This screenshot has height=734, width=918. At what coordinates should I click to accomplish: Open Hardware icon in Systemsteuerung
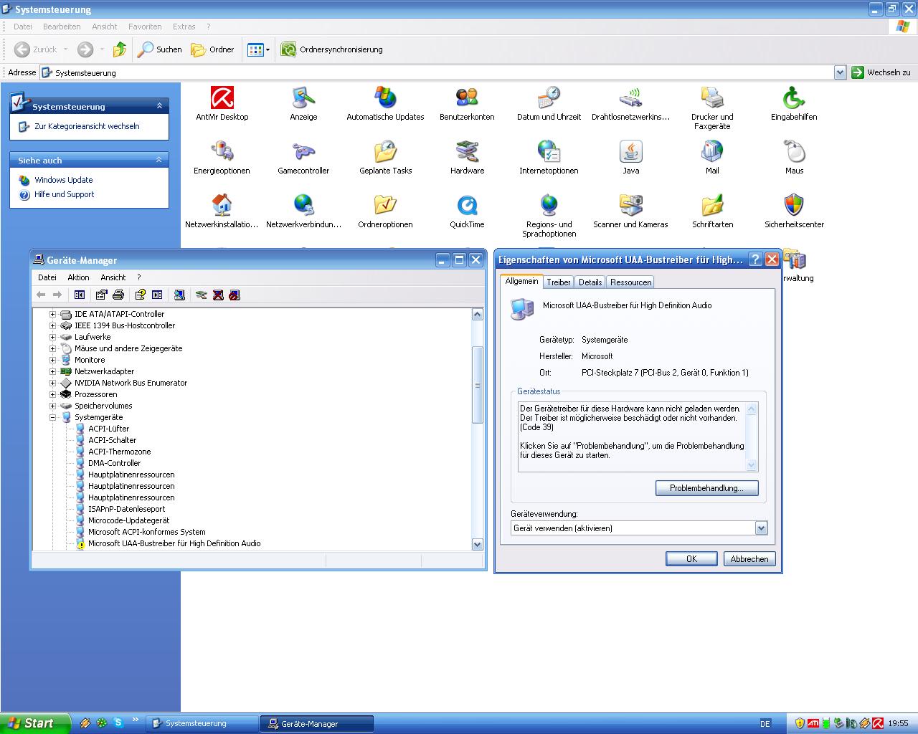[x=467, y=157]
